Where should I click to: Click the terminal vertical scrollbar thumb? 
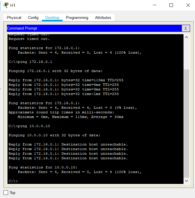[186, 123]
